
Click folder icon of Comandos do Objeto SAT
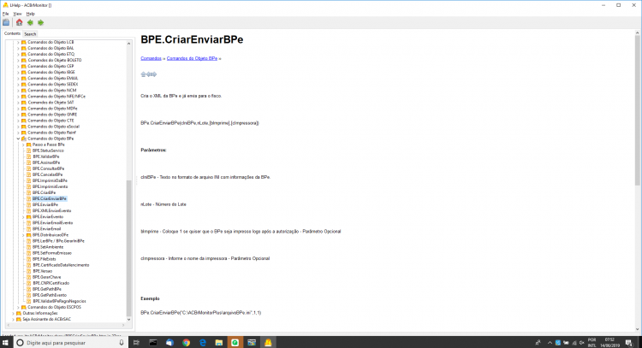click(x=24, y=103)
